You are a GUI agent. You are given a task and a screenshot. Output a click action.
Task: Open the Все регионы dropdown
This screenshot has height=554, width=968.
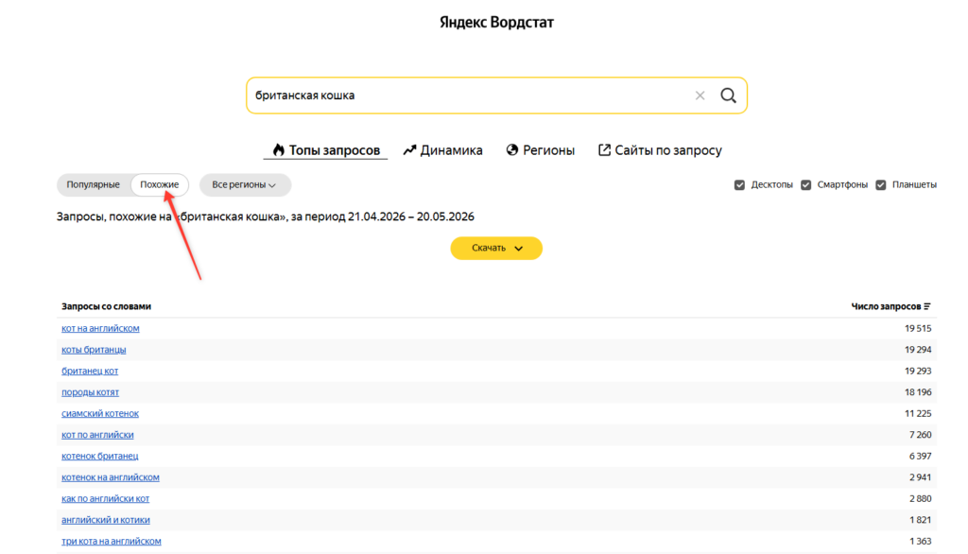(x=245, y=184)
